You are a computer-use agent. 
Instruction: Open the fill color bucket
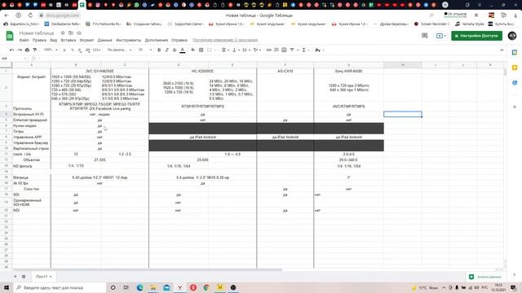[193, 50]
